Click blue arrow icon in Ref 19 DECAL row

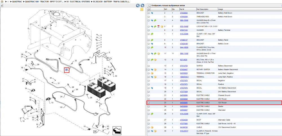(152, 88)
